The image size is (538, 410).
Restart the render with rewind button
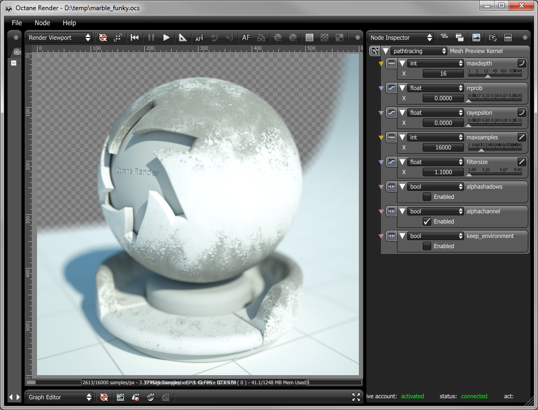click(x=135, y=38)
